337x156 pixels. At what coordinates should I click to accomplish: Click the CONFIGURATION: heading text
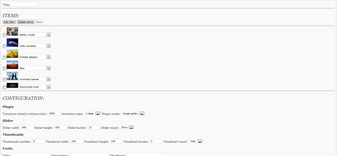point(23,98)
